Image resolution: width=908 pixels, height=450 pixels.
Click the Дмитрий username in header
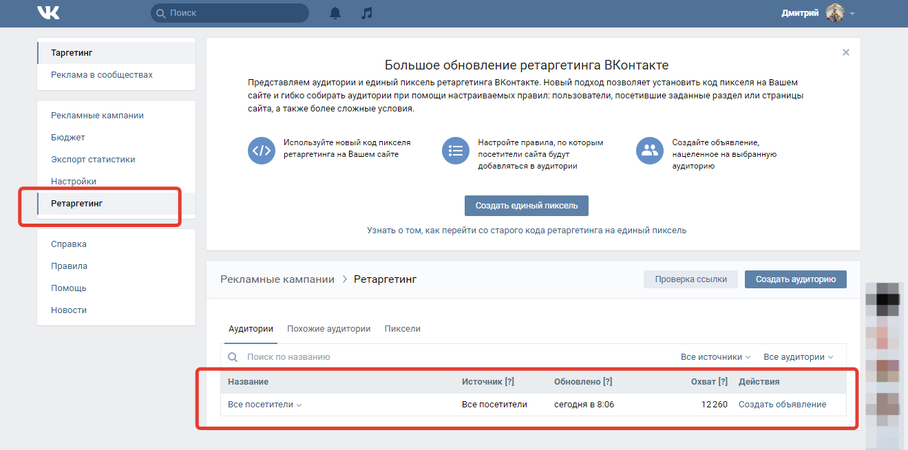click(x=800, y=13)
